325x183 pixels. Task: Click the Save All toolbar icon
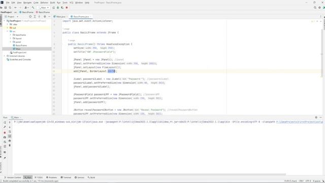(x=6, y=8)
